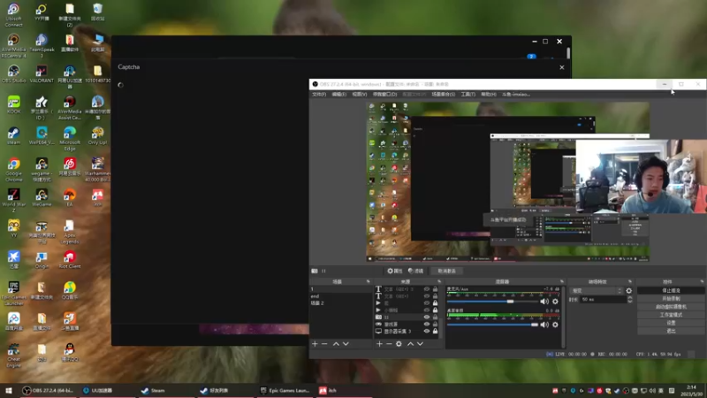Open the Recycle Bin on the desktop
This screenshot has width=707, height=398.
97,12
